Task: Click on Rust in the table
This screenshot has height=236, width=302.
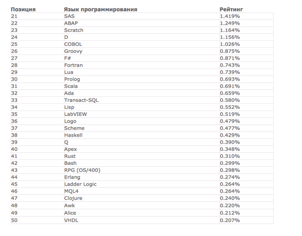Action: [70, 156]
